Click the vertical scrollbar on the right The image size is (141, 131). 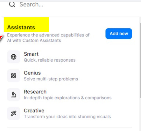pos(140,60)
